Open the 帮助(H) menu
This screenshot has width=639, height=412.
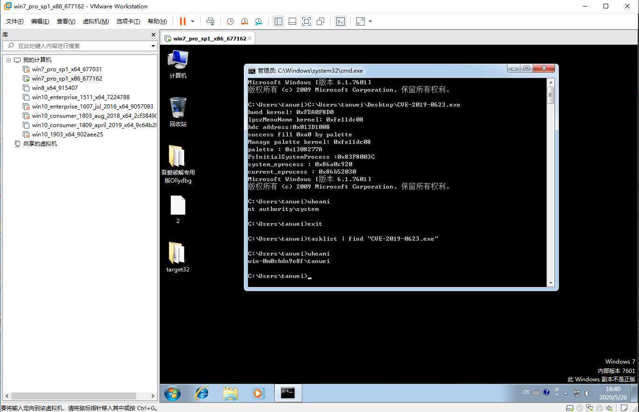click(157, 21)
